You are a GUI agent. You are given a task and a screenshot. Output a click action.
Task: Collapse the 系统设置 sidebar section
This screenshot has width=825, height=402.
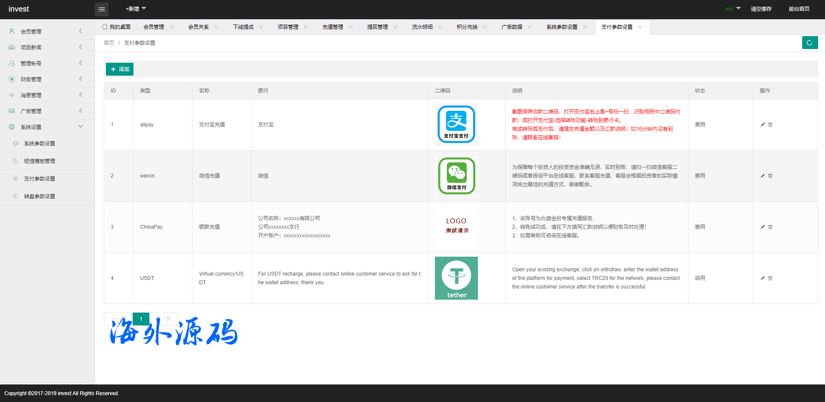coord(47,127)
